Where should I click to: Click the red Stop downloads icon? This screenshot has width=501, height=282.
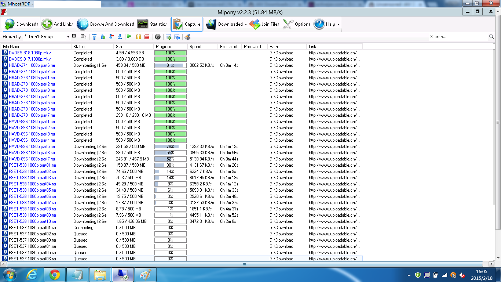tap(147, 37)
